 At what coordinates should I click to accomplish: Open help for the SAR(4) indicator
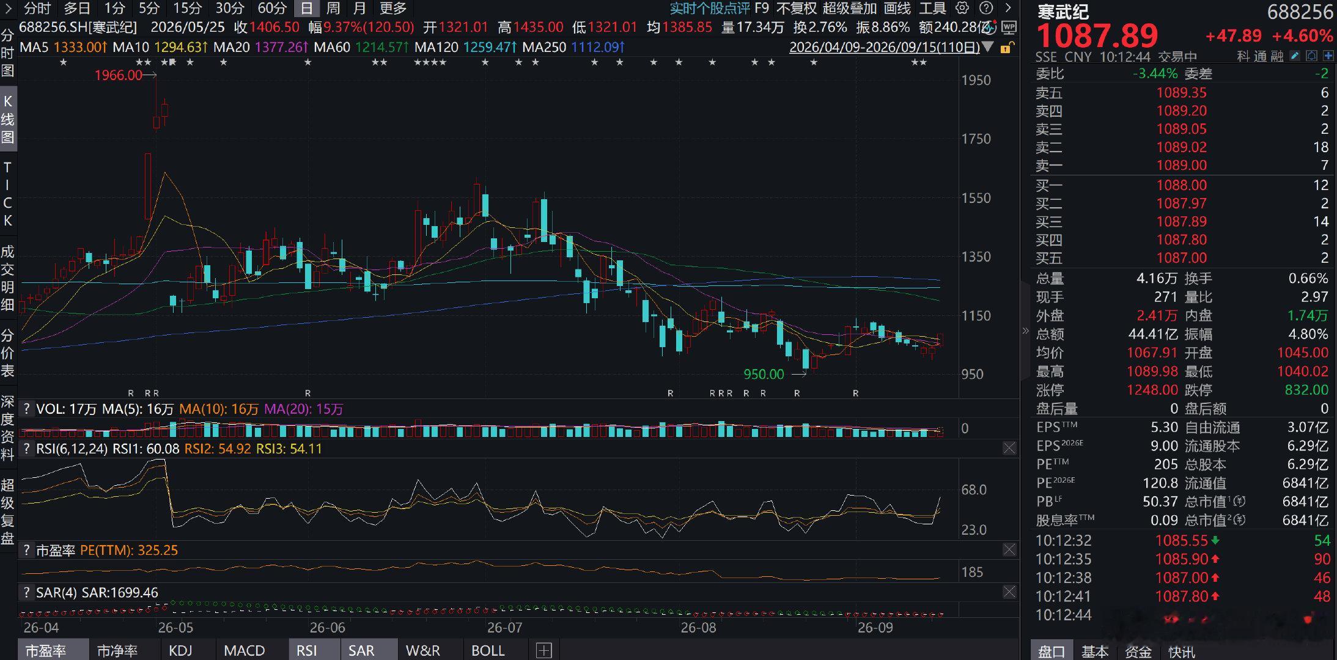click(x=26, y=593)
